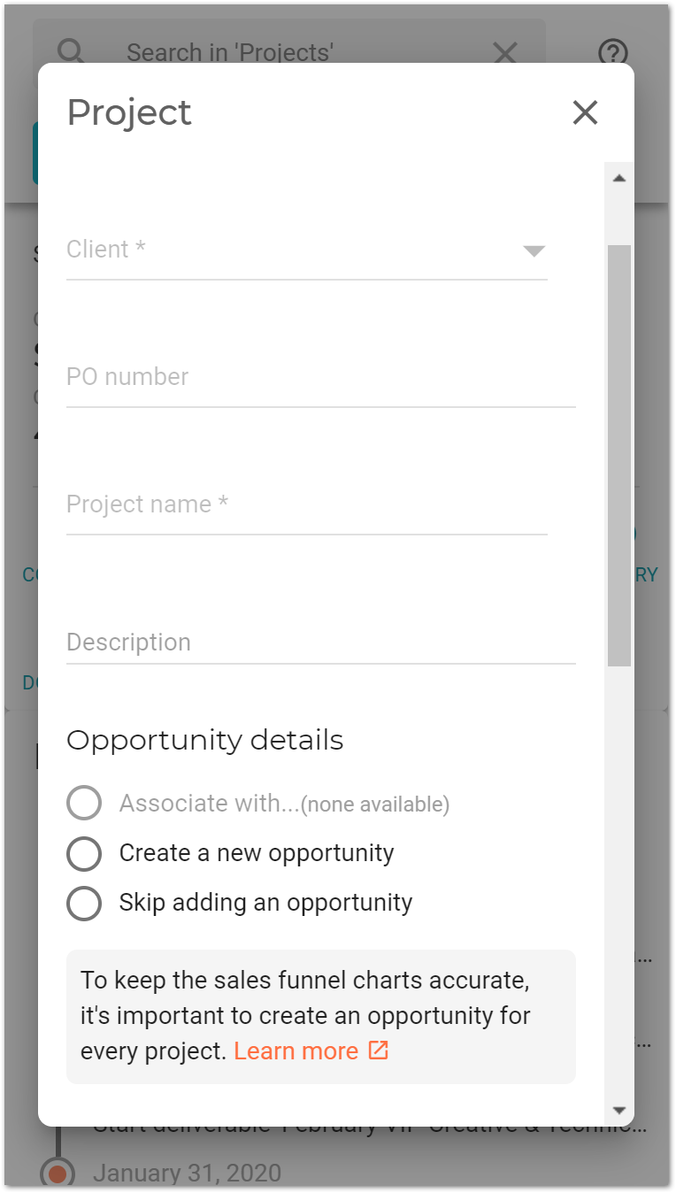Click the scrollbar up arrow
The width and height of the screenshot is (676, 1193).
coord(619,178)
